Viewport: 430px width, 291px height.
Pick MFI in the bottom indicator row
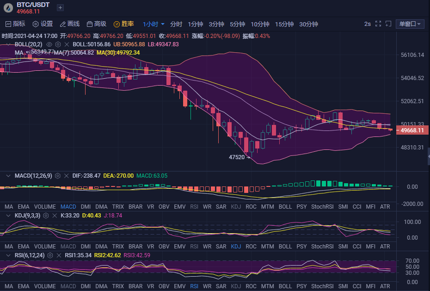(x=370, y=286)
